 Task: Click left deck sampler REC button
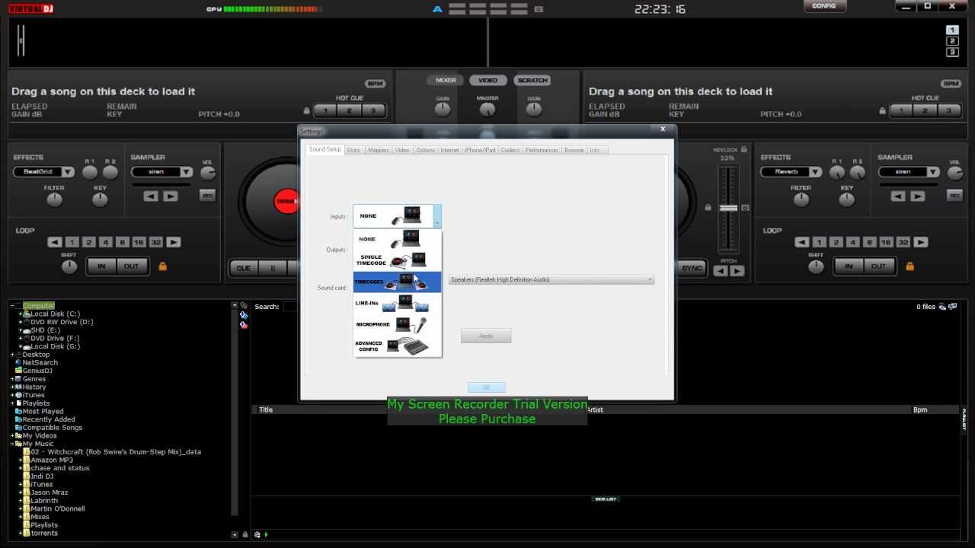click(207, 196)
